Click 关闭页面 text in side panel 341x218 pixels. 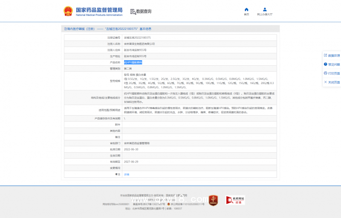coord(334,82)
